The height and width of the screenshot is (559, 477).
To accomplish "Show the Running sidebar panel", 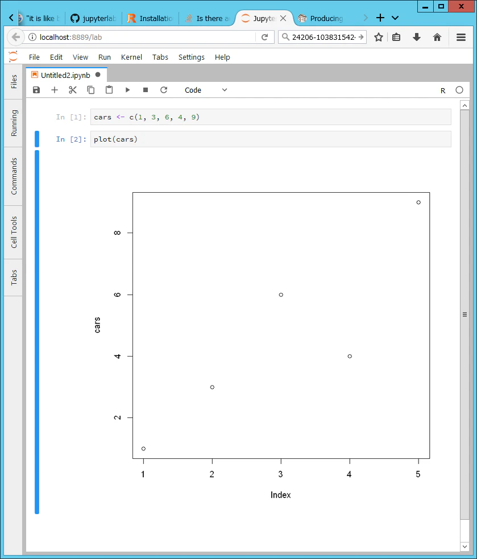I will [14, 123].
